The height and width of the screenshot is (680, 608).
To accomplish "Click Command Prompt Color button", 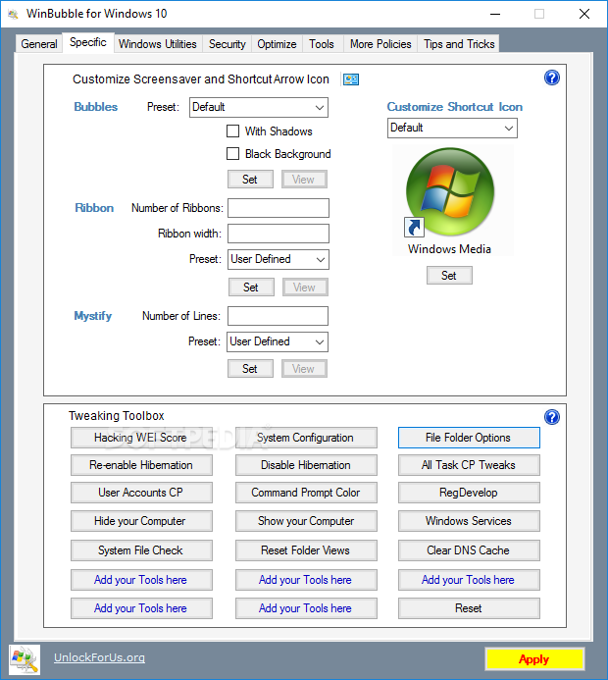I will 306,493.
